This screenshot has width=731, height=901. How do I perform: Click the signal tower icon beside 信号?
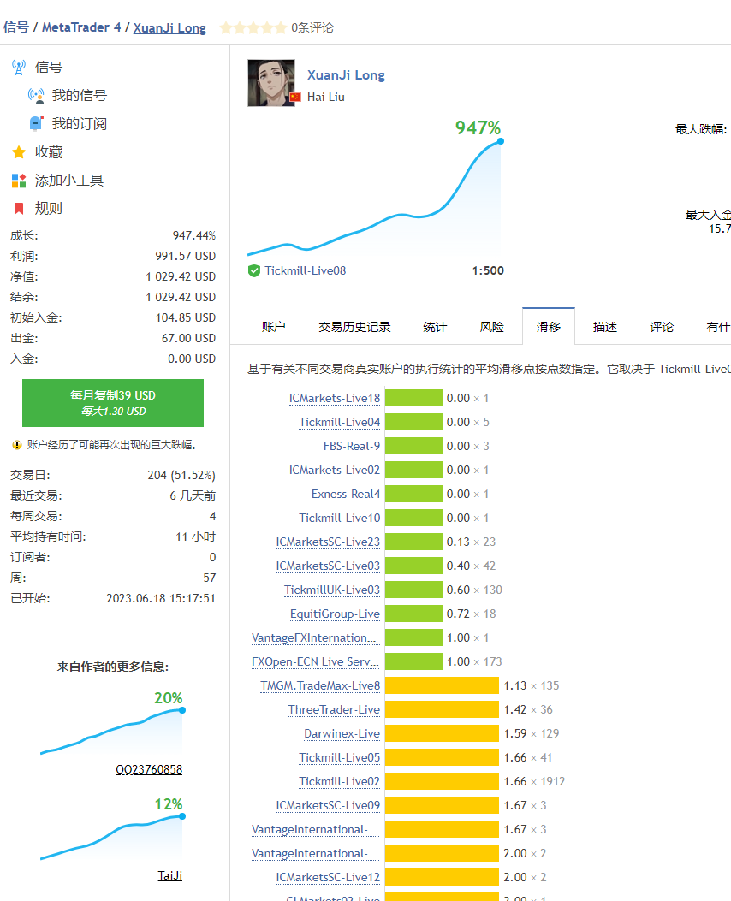pos(19,68)
